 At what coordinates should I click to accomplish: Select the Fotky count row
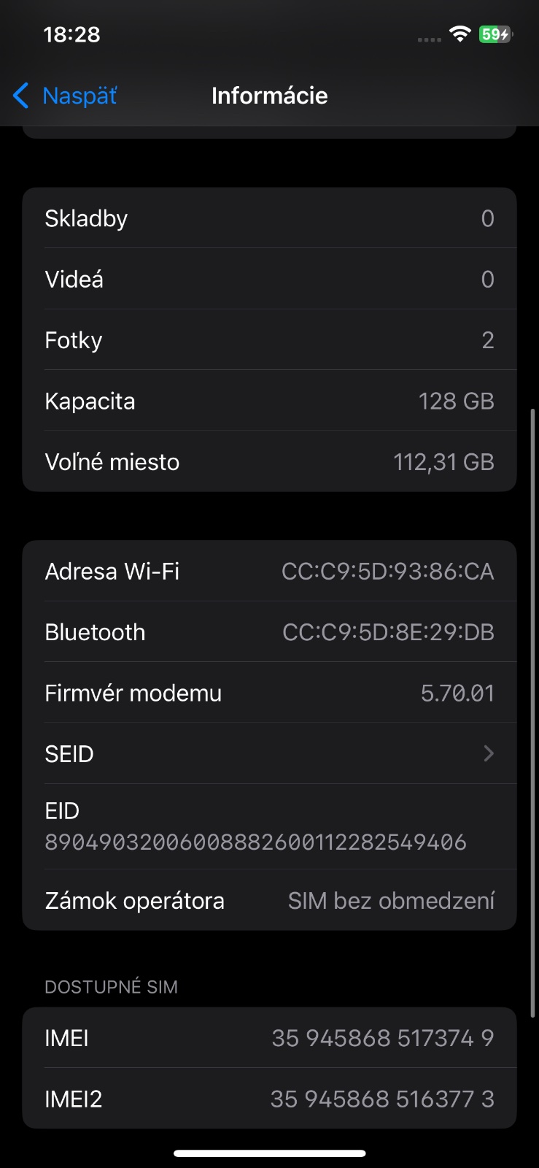coord(269,340)
